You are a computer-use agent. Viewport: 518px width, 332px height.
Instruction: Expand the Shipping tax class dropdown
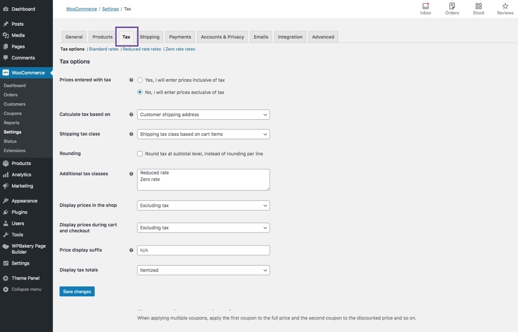click(203, 134)
